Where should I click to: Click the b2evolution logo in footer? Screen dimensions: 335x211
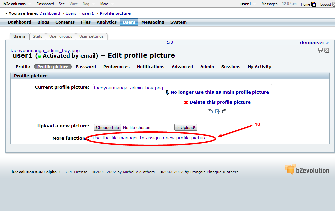coord(307,170)
